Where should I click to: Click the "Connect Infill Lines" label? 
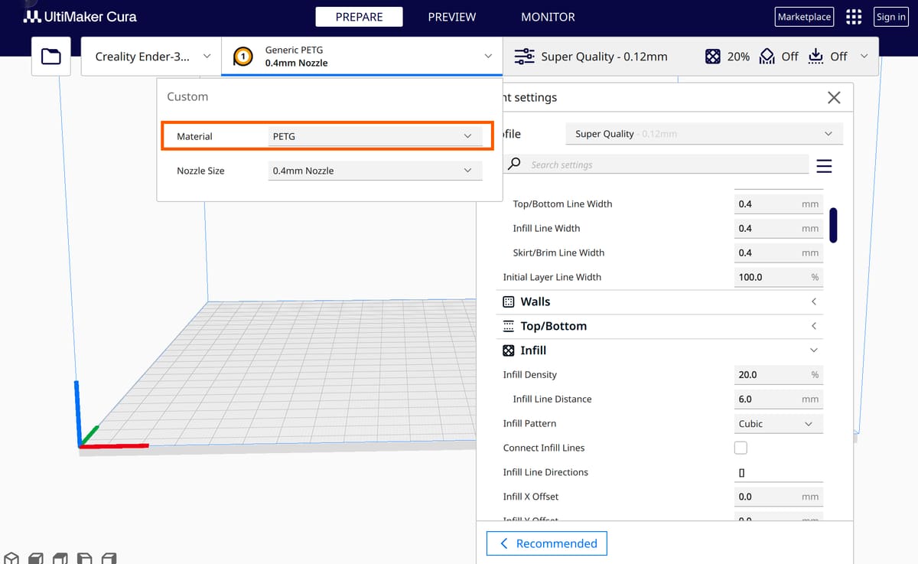coord(544,448)
